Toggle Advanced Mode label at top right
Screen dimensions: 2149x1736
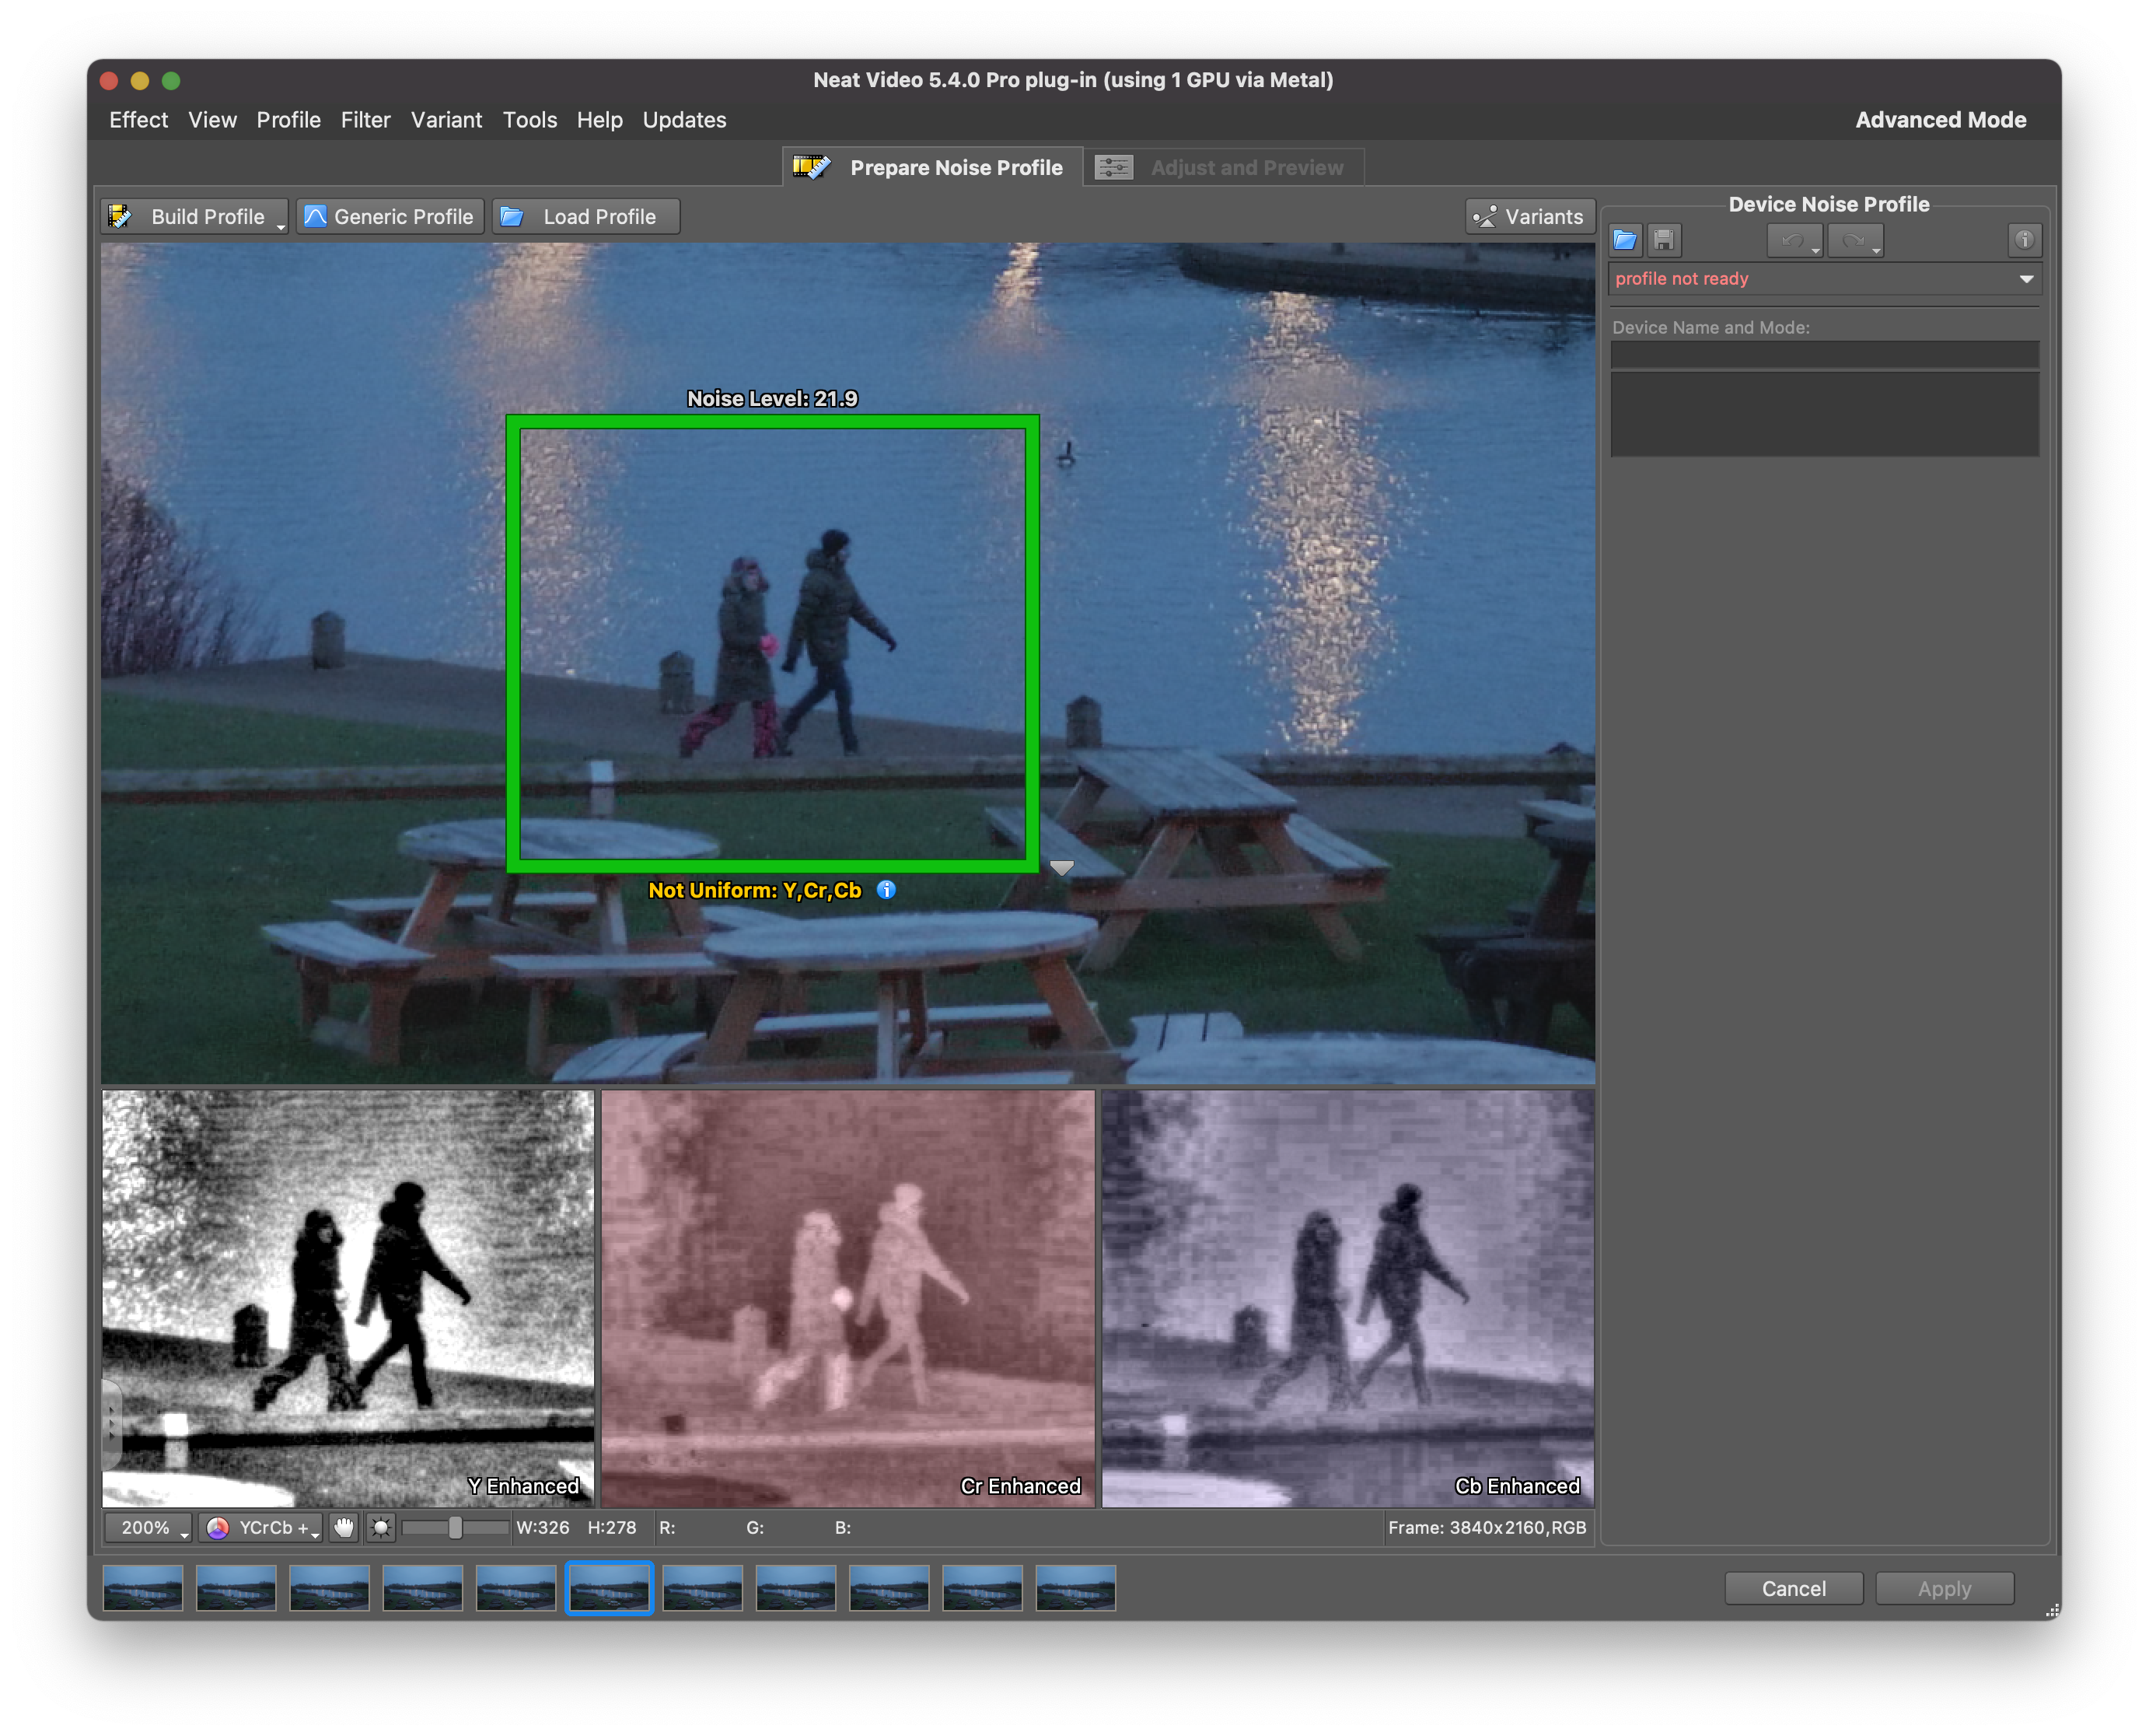click(x=1940, y=120)
